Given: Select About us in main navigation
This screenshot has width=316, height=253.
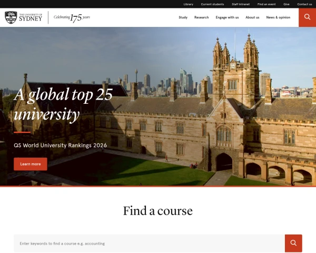Looking at the screenshot, I should 252,17.
